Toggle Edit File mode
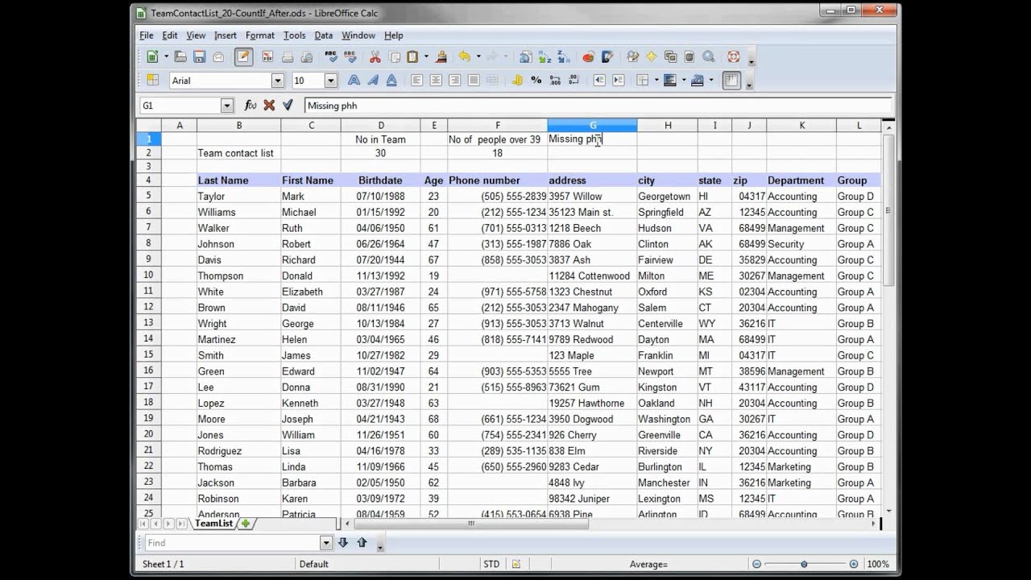This screenshot has height=580, width=1031. coord(244,57)
